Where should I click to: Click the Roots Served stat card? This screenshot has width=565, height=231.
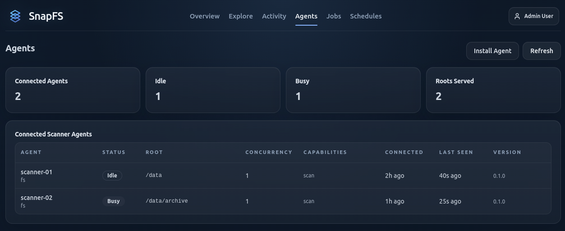[493, 90]
